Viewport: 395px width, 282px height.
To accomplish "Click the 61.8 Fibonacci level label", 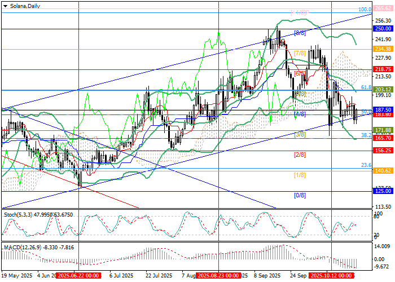I will [366, 87].
